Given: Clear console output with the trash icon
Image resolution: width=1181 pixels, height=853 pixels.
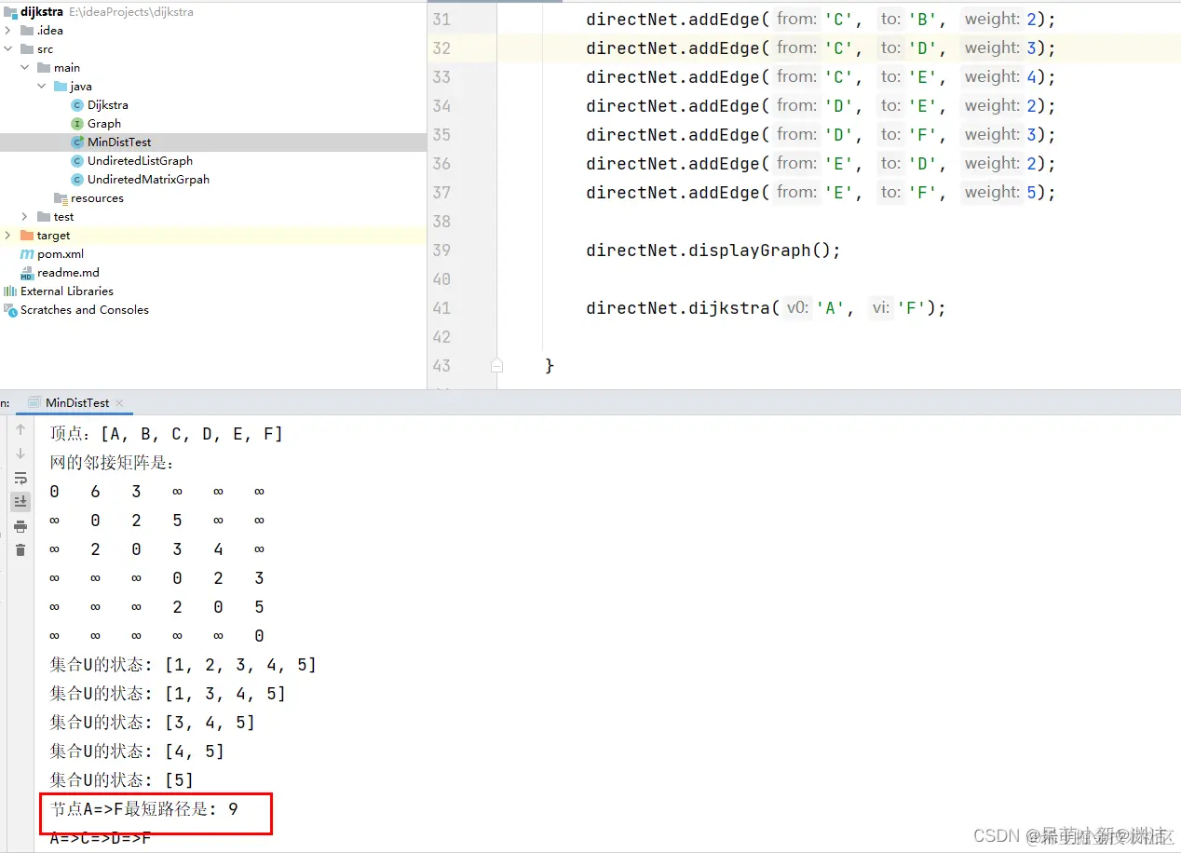Looking at the screenshot, I should [x=20, y=550].
